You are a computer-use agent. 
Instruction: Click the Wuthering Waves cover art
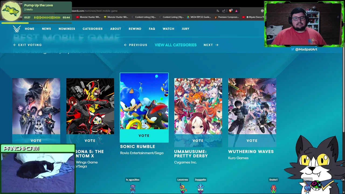coord(252,106)
